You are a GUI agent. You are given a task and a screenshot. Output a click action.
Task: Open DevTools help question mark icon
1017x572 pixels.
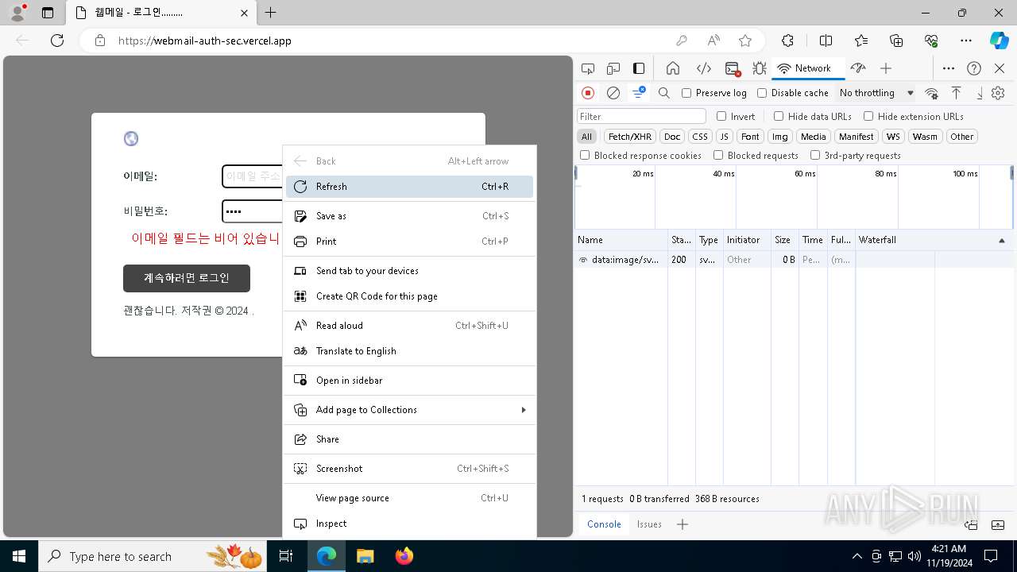[974, 68]
